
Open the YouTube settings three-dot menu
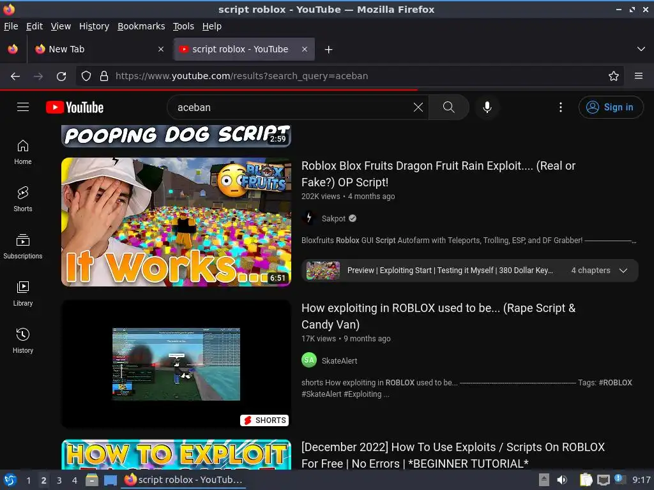pyautogui.click(x=561, y=107)
